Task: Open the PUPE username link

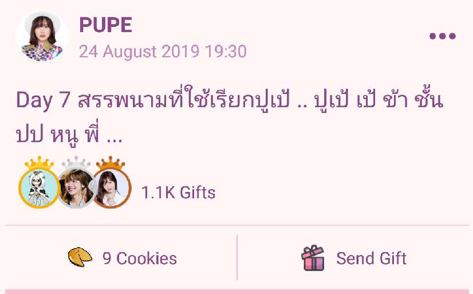Action: click(x=105, y=25)
